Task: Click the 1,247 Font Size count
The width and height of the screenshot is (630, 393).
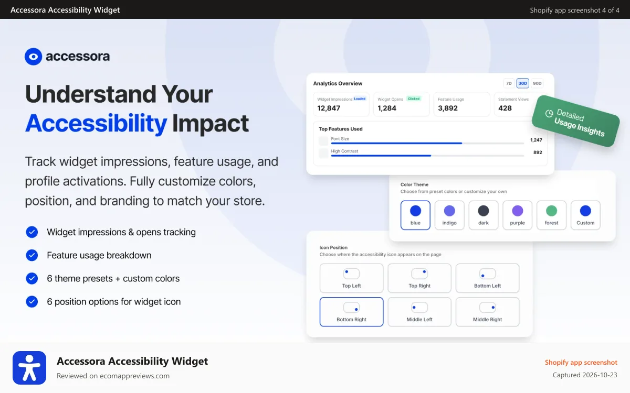Action: (536, 140)
